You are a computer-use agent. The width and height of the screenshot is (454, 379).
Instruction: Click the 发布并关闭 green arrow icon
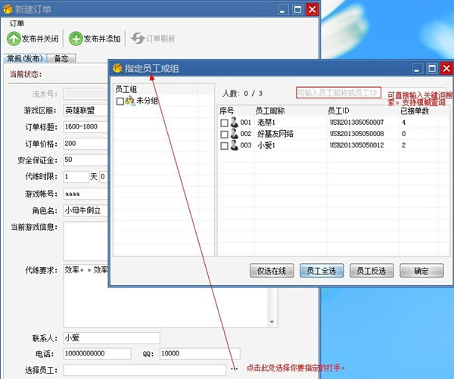click(14, 38)
